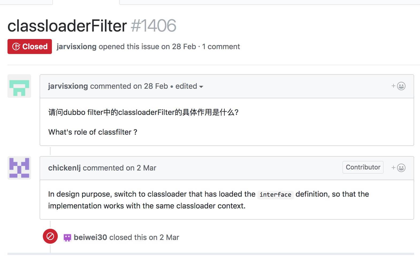Click beiwei30's small avatar icon

tap(67, 238)
